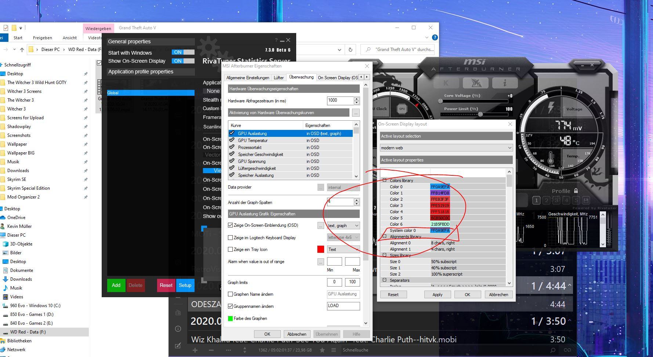Click the green Farbe des Graphen swatch
This screenshot has width=653, height=357.
231,318
